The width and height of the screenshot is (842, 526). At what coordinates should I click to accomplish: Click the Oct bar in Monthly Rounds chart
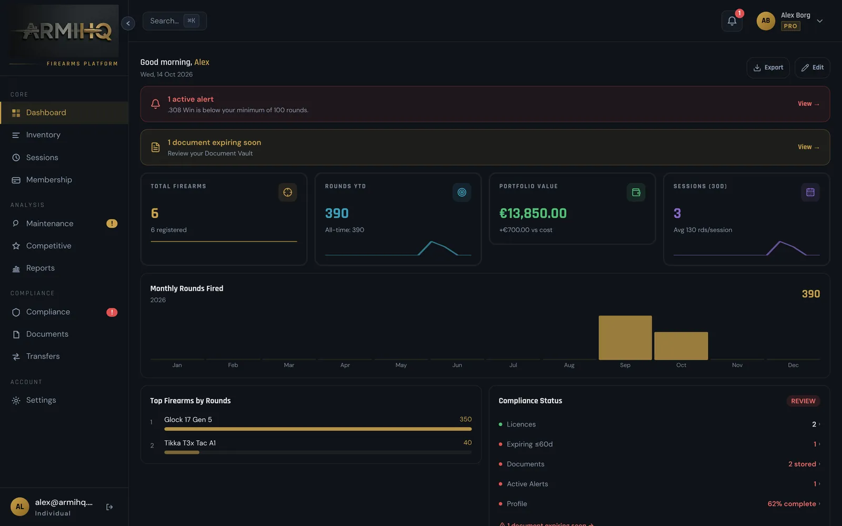(x=681, y=346)
